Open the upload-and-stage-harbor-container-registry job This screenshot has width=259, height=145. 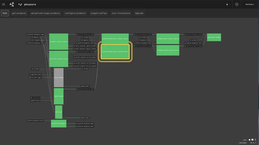coord(115,39)
